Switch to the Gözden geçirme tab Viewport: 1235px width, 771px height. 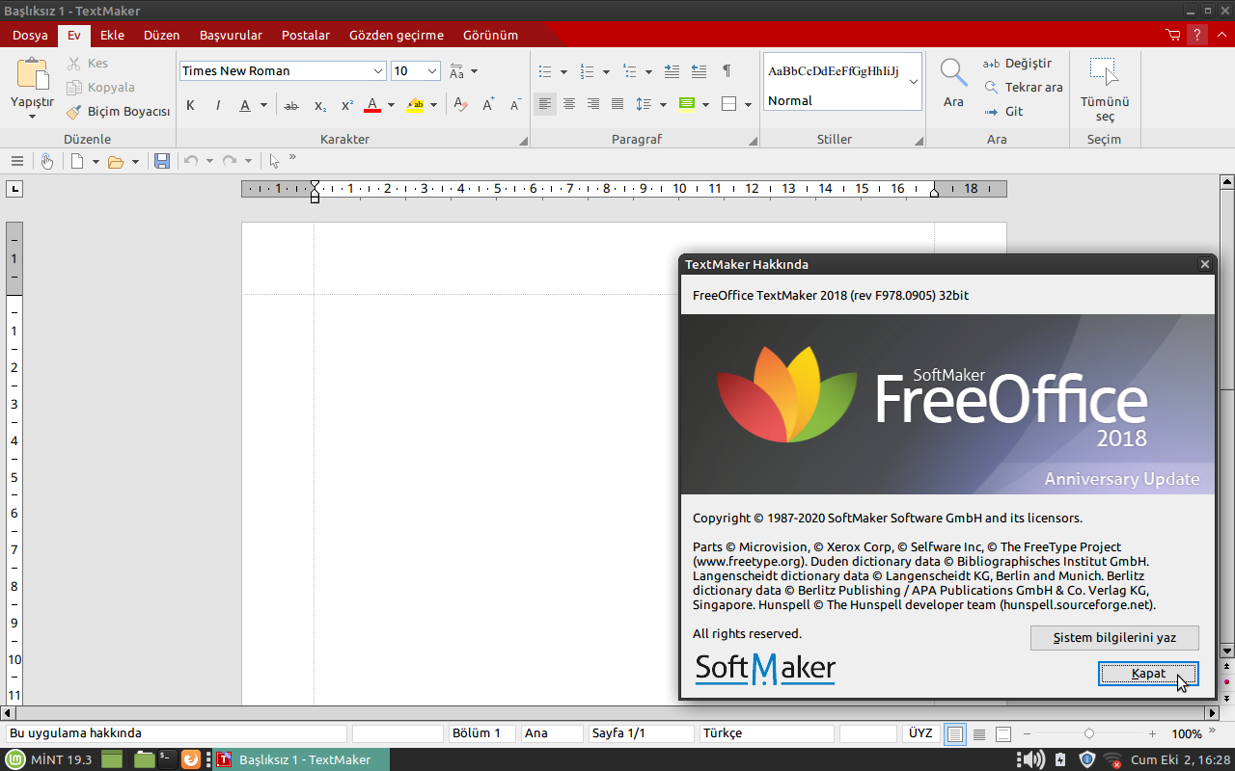[397, 35]
